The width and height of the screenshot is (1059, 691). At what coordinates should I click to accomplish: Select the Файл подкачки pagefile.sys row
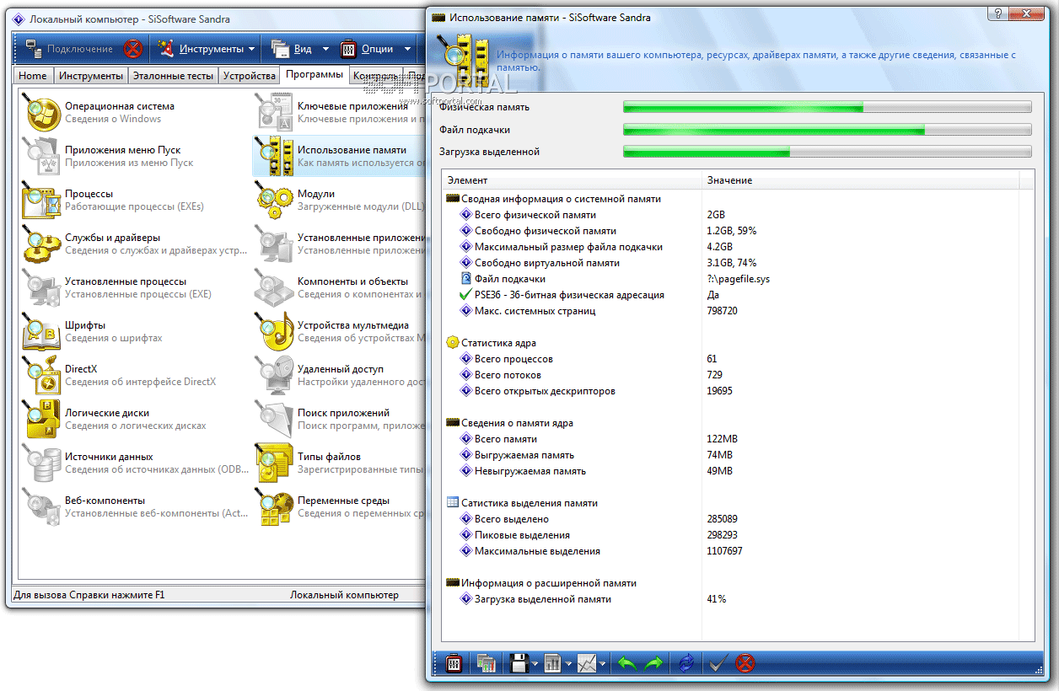click(732, 279)
